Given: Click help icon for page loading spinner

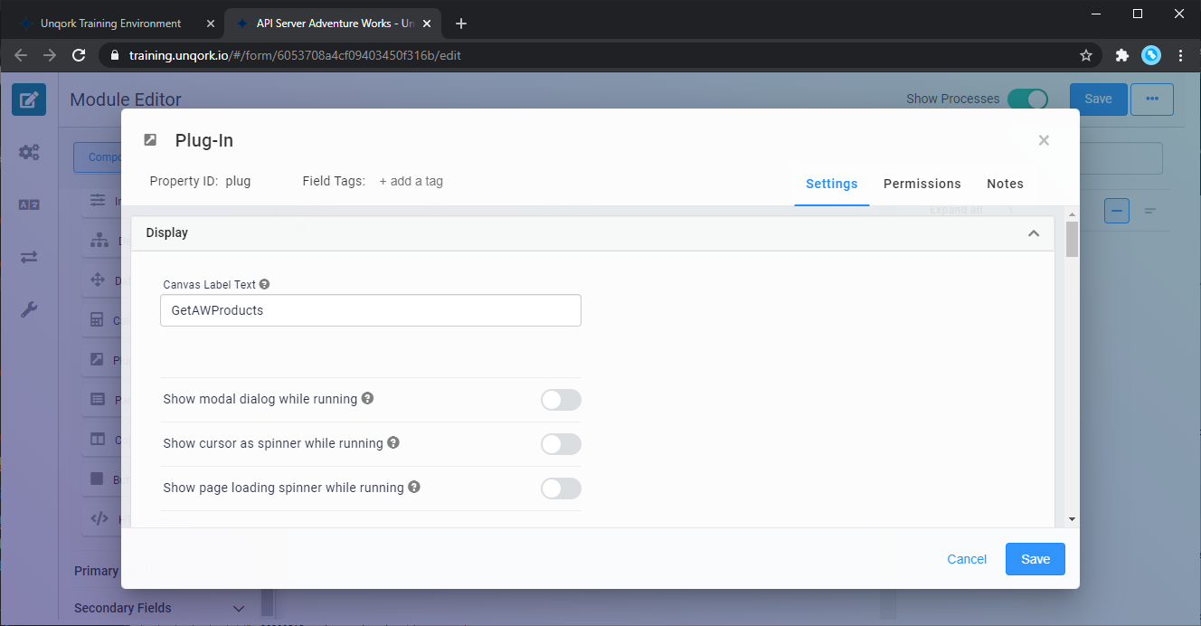Looking at the screenshot, I should (414, 487).
